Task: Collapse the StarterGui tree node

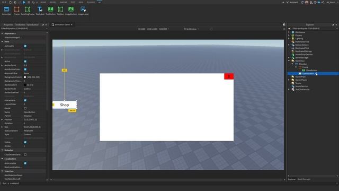Action: (x=289, y=61)
